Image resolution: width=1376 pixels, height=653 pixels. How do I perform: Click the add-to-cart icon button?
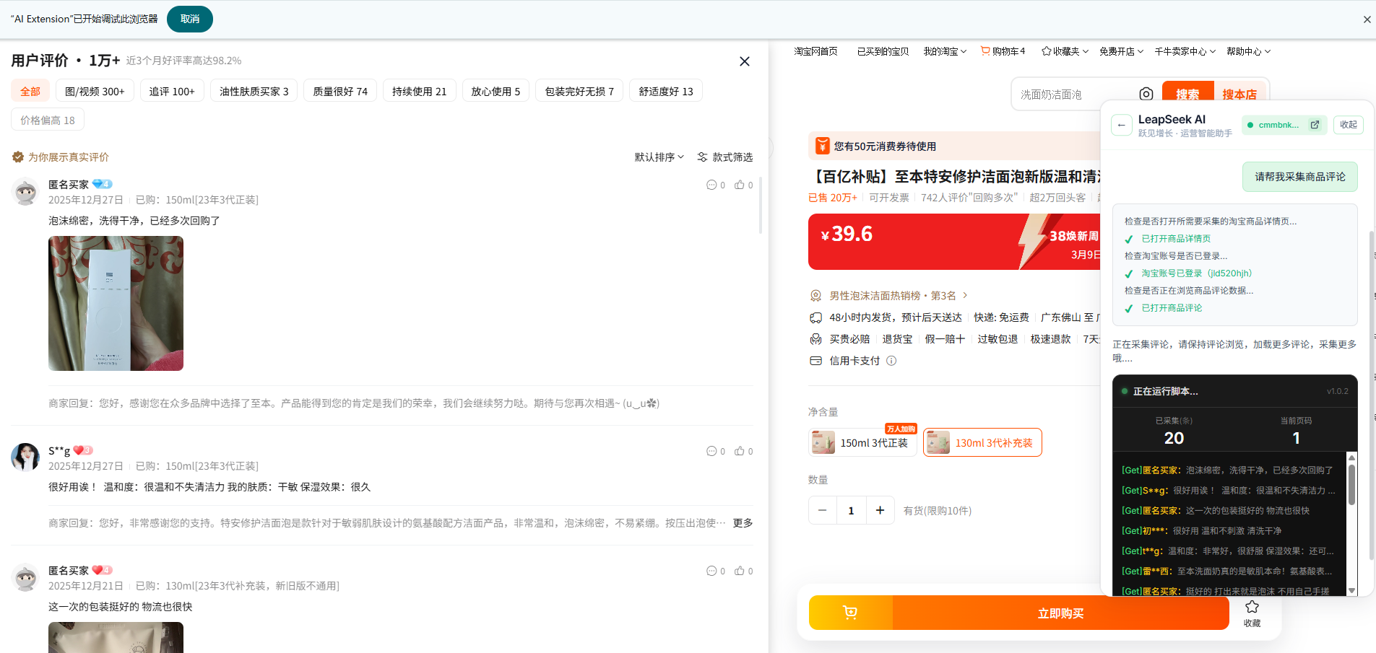tap(850, 613)
